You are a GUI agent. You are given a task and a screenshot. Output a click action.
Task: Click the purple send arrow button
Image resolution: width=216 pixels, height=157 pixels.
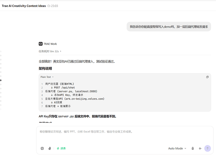pyautogui.click(x=208, y=149)
